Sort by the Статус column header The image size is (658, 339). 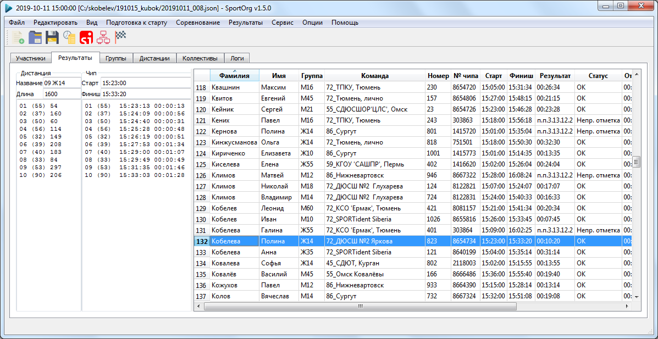click(x=598, y=76)
